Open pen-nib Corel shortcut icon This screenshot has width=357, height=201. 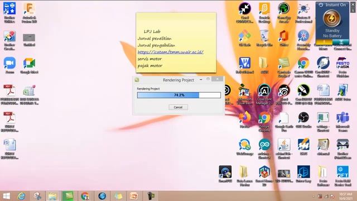[303, 94]
